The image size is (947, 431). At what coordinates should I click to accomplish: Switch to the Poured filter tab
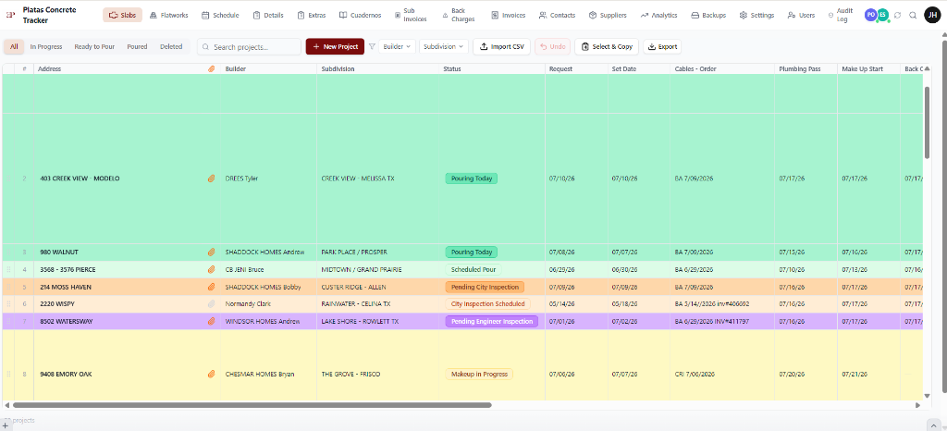click(137, 46)
